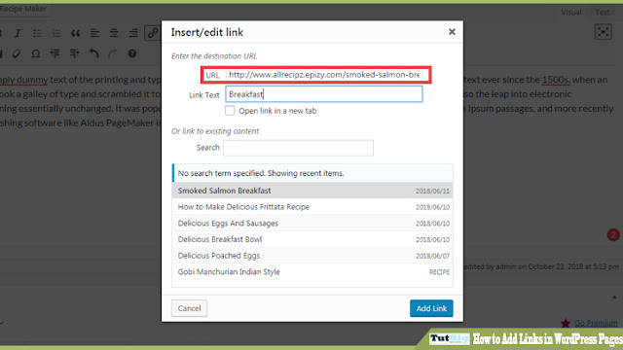Click the Link Text field
The height and width of the screenshot is (350, 623).
point(324,94)
